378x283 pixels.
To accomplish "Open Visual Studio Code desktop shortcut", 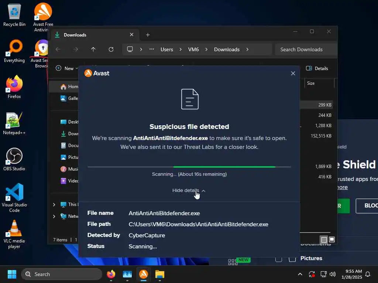I will (14, 198).
